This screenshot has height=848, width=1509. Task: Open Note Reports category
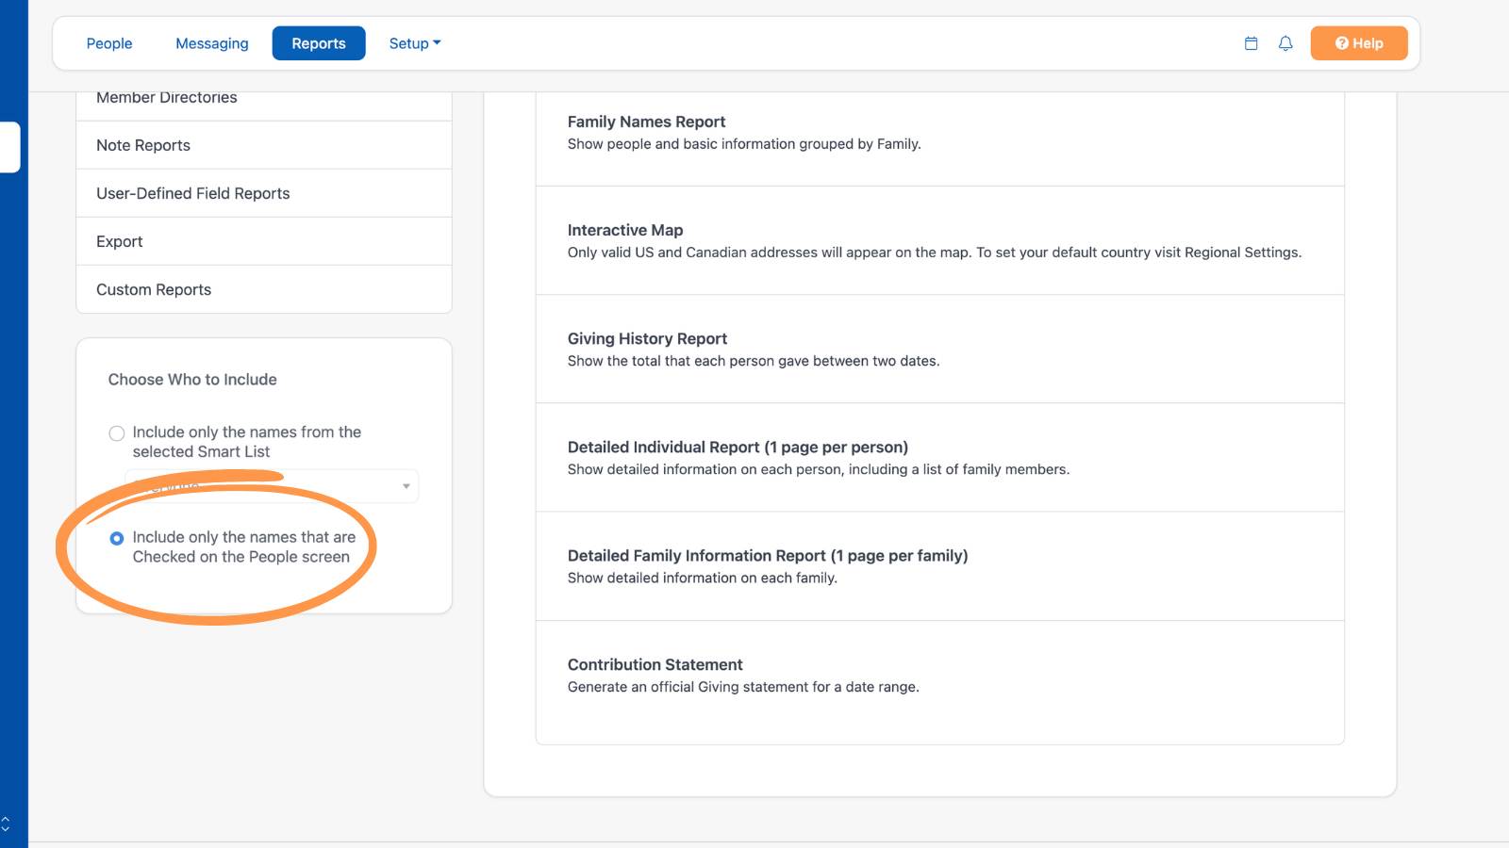coord(264,145)
